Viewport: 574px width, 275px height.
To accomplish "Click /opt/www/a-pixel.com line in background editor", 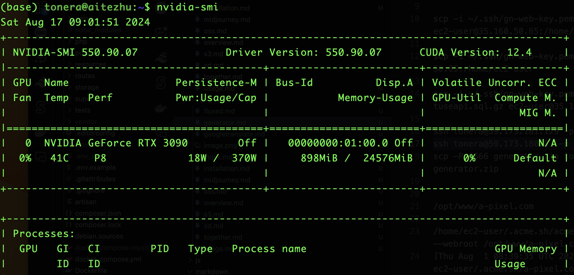I will pos(484,207).
